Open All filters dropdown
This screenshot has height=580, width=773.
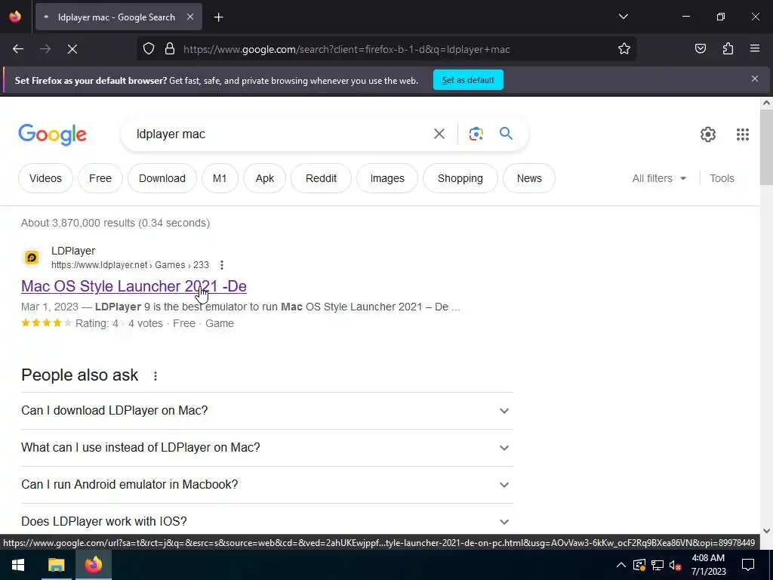(659, 178)
